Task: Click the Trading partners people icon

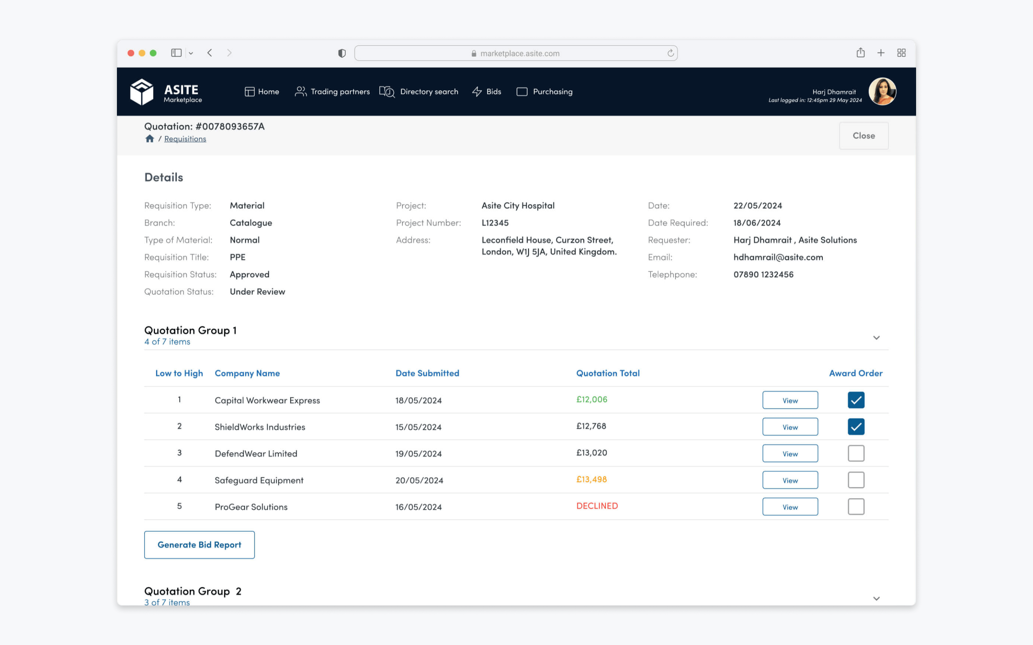Action: (301, 92)
